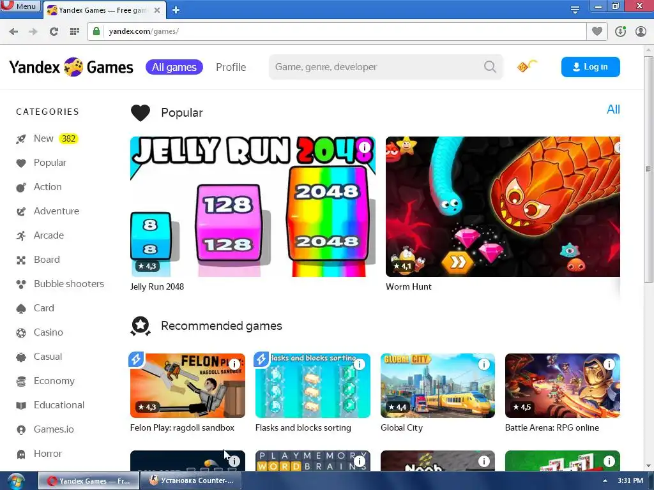The width and height of the screenshot is (654, 490).
Task: Click the Jelly Run 2048 title link
Action: pyautogui.click(x=157, y=286)
